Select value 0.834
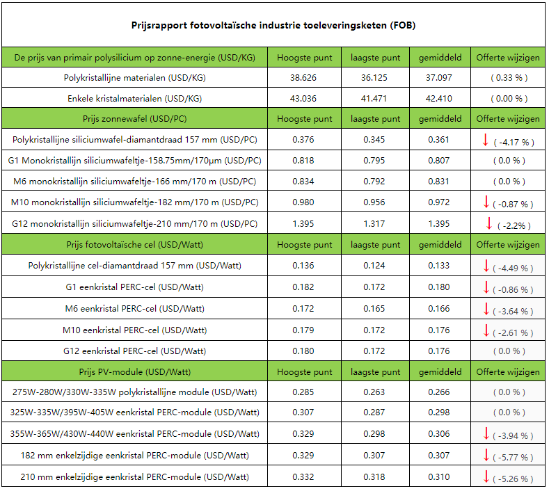This screenshot has width=549, height=489. coord(303,182)
